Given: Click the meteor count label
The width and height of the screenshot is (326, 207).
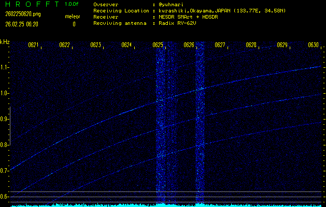Looking at the screenshot, I should pos(72,17).
